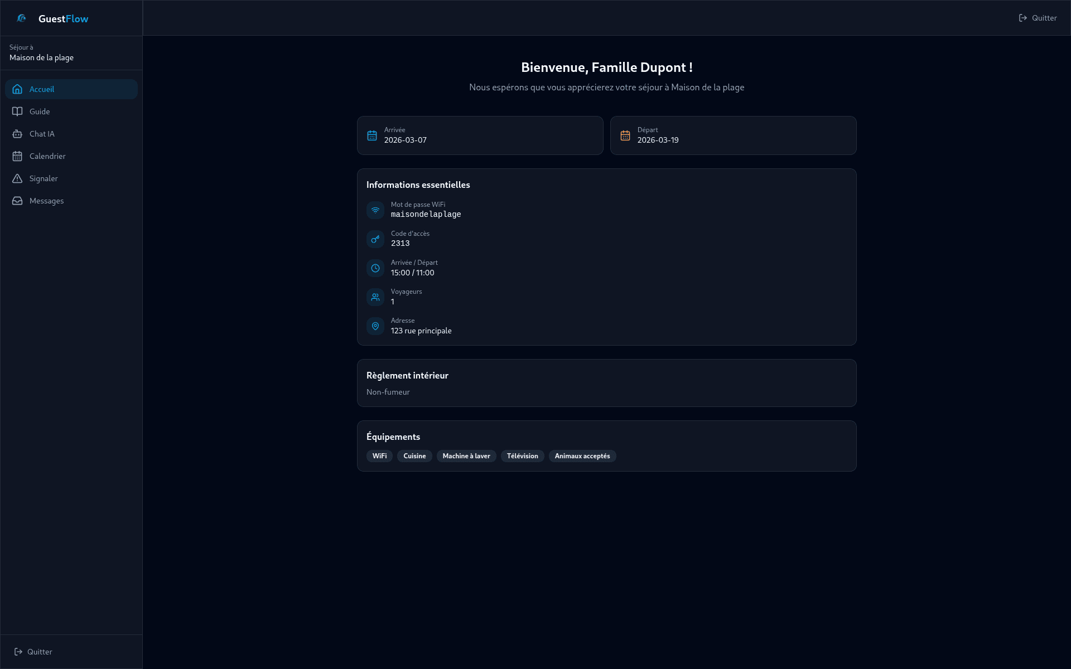Click the blue Arrivée calendar icon
Viewport: 1071px width, 669px height.
pyautogui.click(x=372, y=135)
